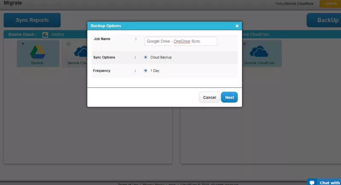The width and height of the screenshot is (341, 185).
Task: Open the Help footer link
Action: click(172, 184)
